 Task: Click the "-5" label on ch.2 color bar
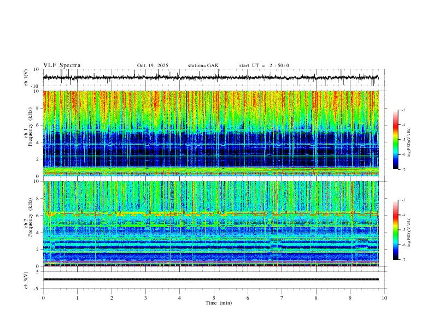403,230
